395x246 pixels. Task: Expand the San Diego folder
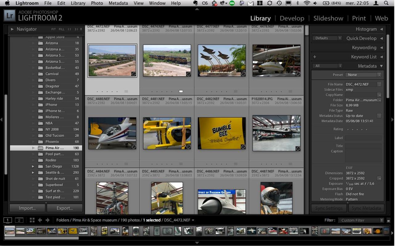pos(33,166)
